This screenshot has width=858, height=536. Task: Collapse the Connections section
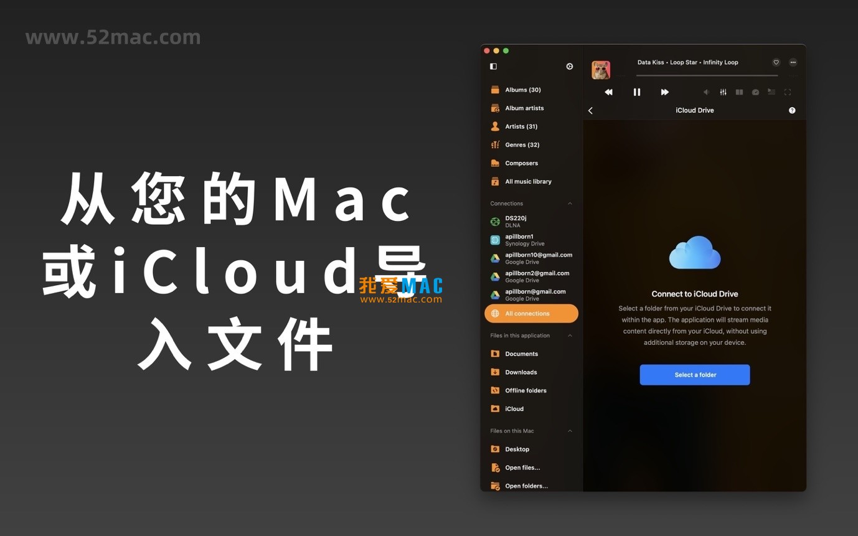[570, 203]
